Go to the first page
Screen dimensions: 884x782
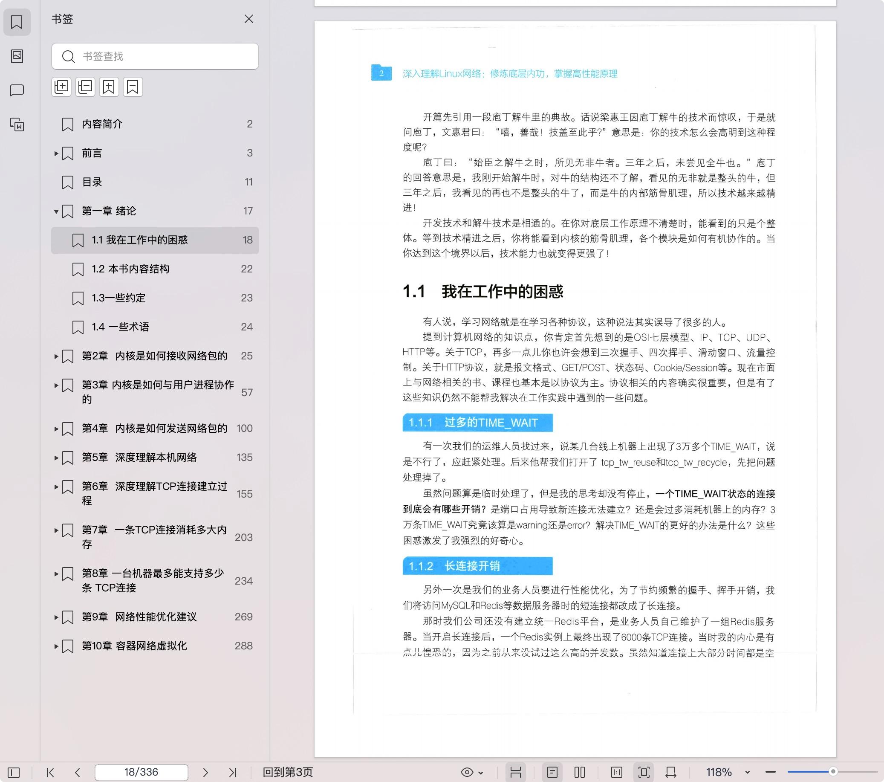[x=50, y=772]
